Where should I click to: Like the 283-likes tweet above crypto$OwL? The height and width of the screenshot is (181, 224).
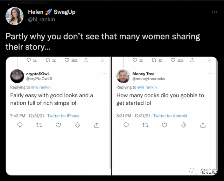tap(66, 60)
